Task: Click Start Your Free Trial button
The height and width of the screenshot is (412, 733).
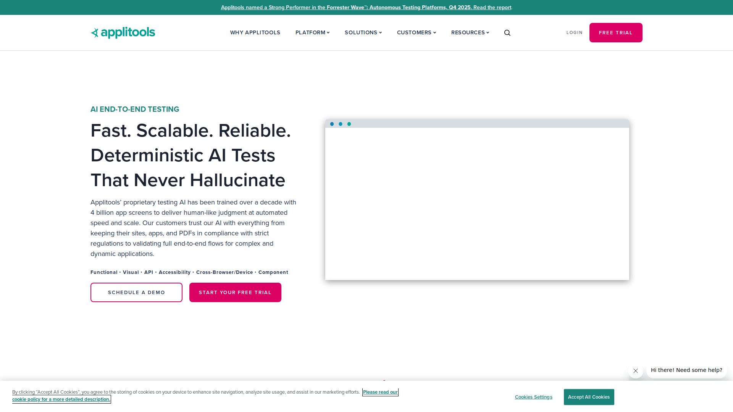Action: click(235, 293)
